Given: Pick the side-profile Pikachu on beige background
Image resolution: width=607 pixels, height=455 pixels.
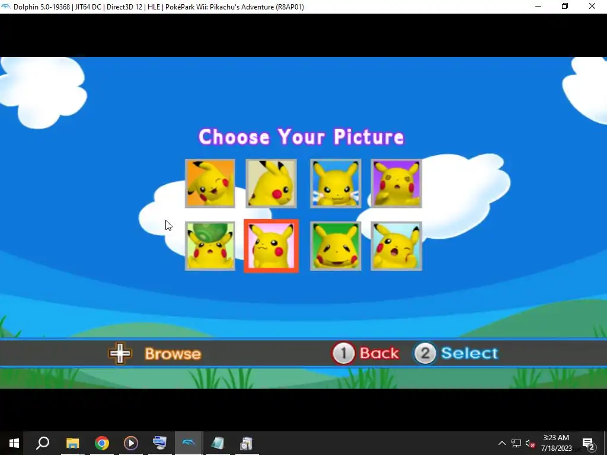Looking at the screenshot, I should [271, 184].
